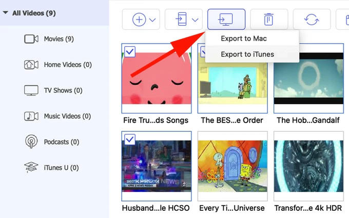Click the Export to computer monitor icon
Screen dimensions: 349x218
pos(226,19)
